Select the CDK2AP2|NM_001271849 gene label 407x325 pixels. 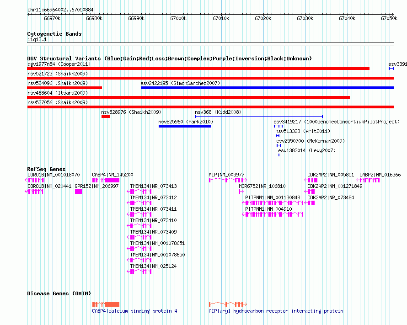pos(335,186)
